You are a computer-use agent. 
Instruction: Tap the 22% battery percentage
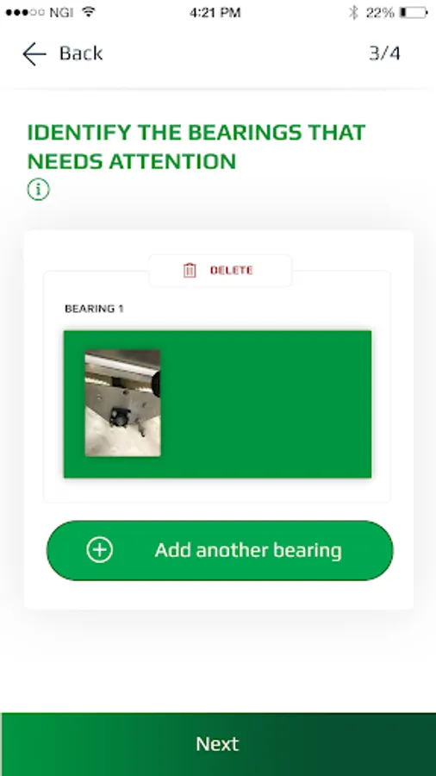tap(380, 12)
